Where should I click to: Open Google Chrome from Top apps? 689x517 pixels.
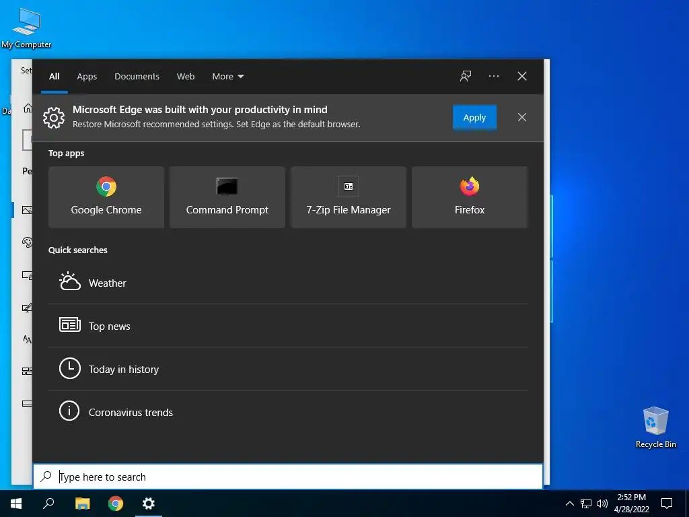[x=106, y=197]
